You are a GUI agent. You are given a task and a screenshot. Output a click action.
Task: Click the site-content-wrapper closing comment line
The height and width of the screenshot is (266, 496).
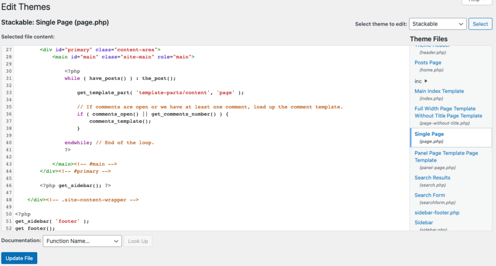click(83, 200)
